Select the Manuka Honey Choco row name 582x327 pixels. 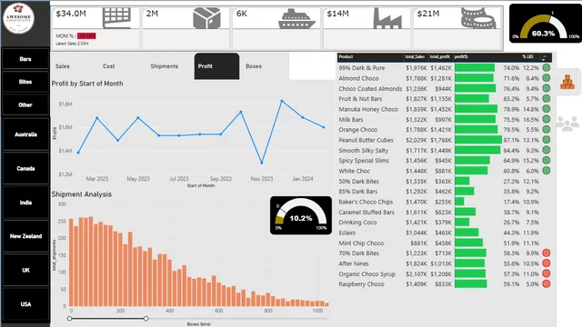[368, 109]
